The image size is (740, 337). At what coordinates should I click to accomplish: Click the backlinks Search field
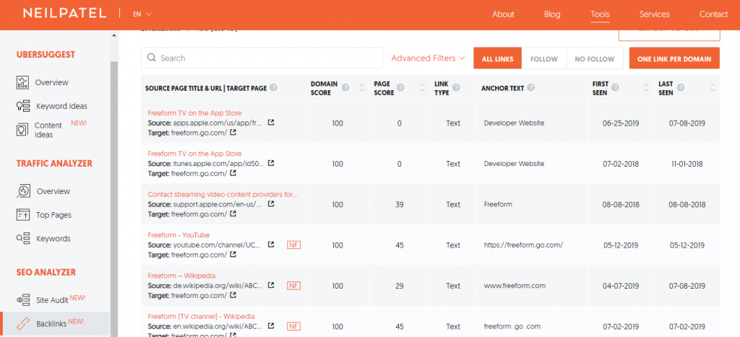262,58
